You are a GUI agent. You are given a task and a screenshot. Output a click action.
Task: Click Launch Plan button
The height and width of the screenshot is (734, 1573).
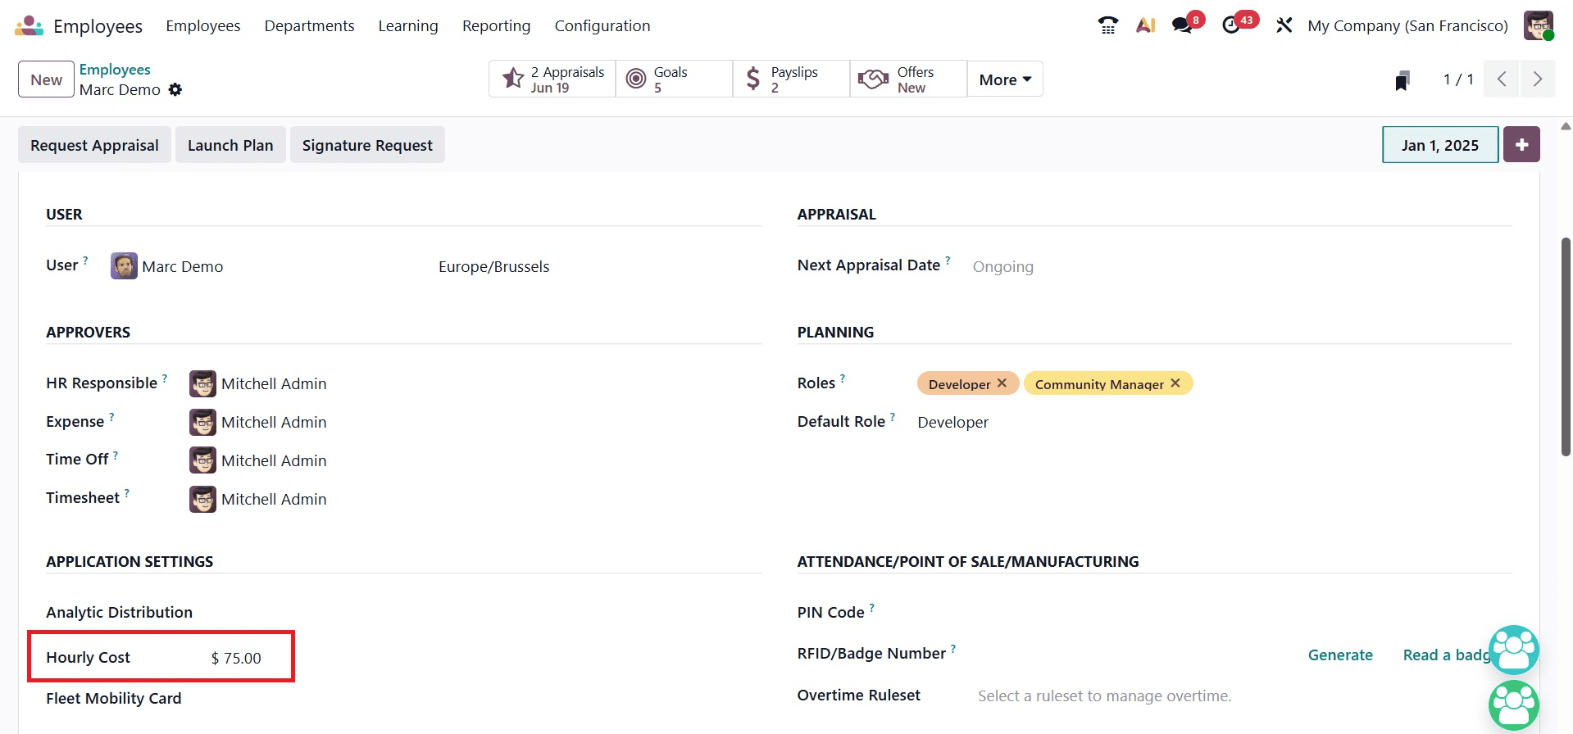point(230,144)
